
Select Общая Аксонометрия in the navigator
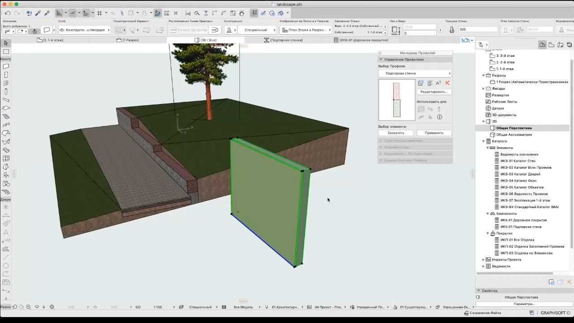coord(514,135)
